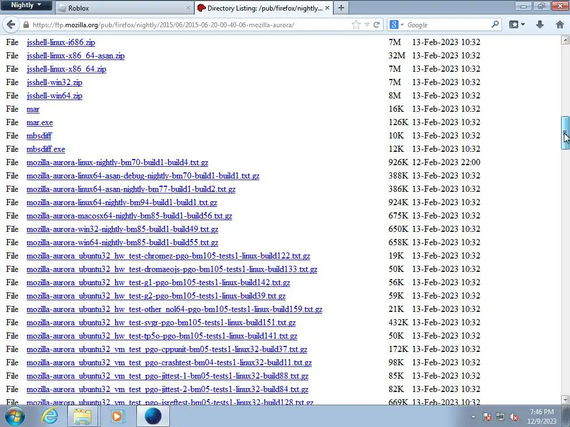Bookmark this page with the star icon
This screenshot has width=570, height=427.
[x=356, y=24]
